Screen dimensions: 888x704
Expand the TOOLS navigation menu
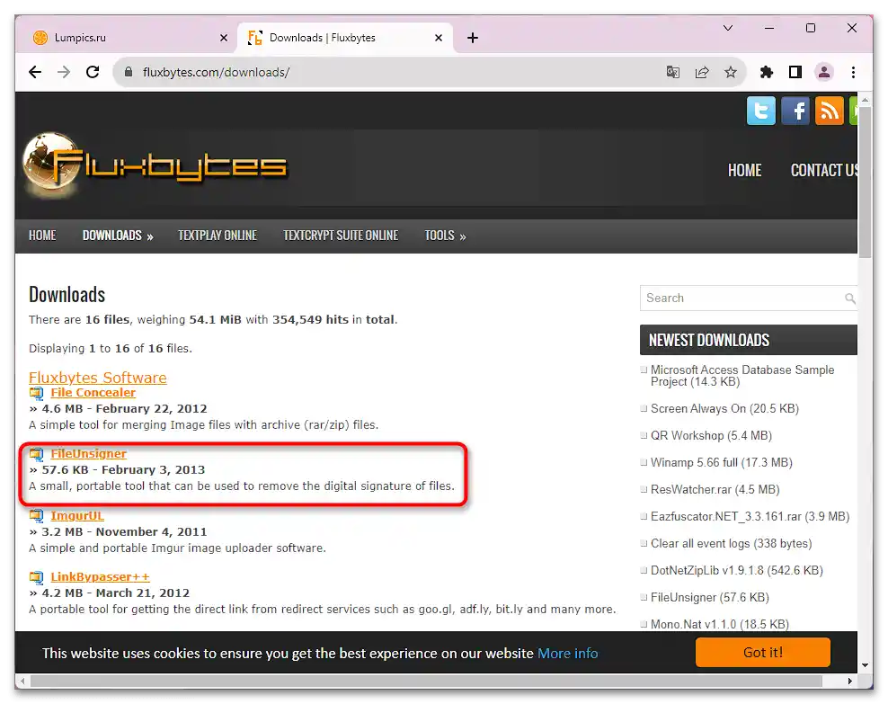tap(445, 236)
